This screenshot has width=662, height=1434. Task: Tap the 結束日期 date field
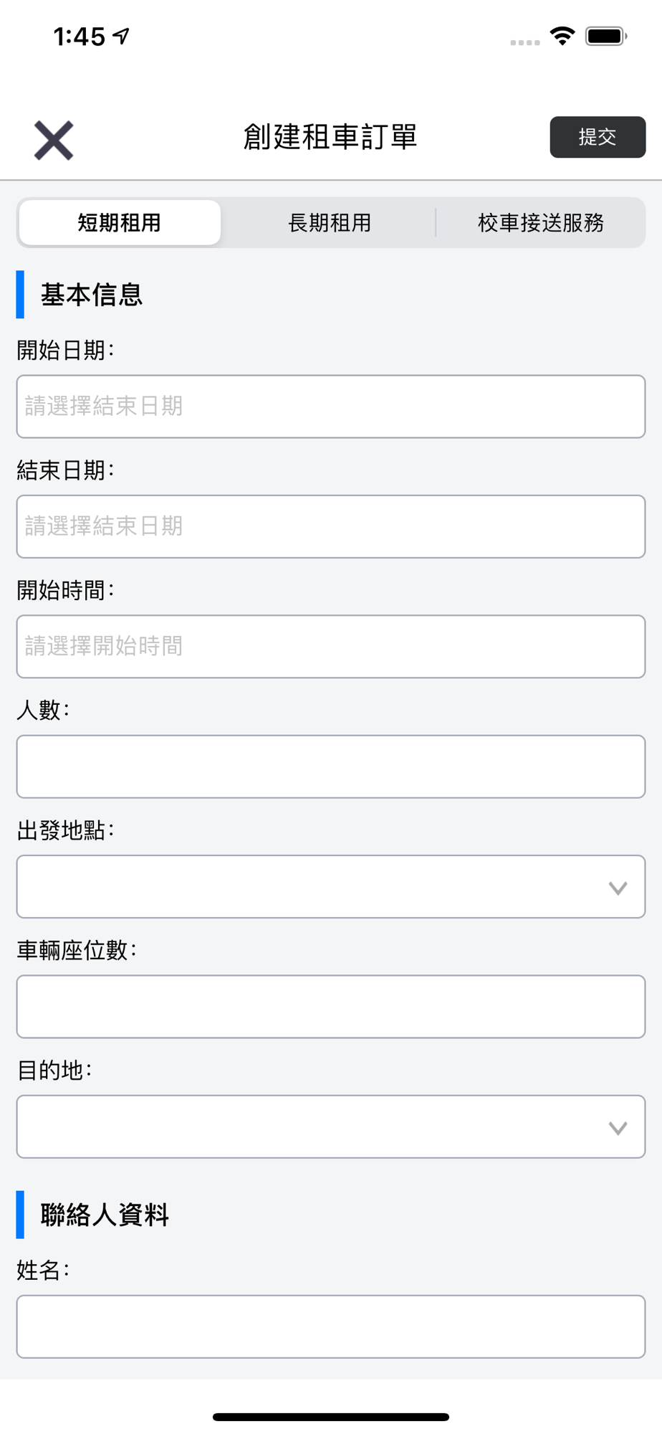tap(330, 526)
